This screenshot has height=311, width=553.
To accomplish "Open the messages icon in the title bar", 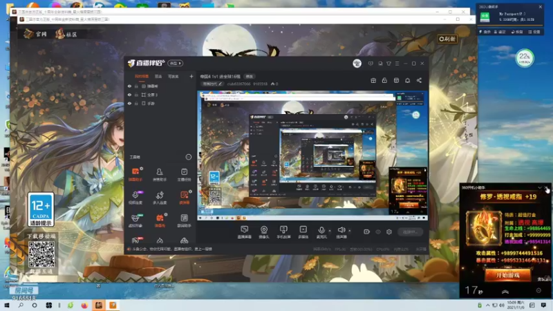I will click(371, 64).
